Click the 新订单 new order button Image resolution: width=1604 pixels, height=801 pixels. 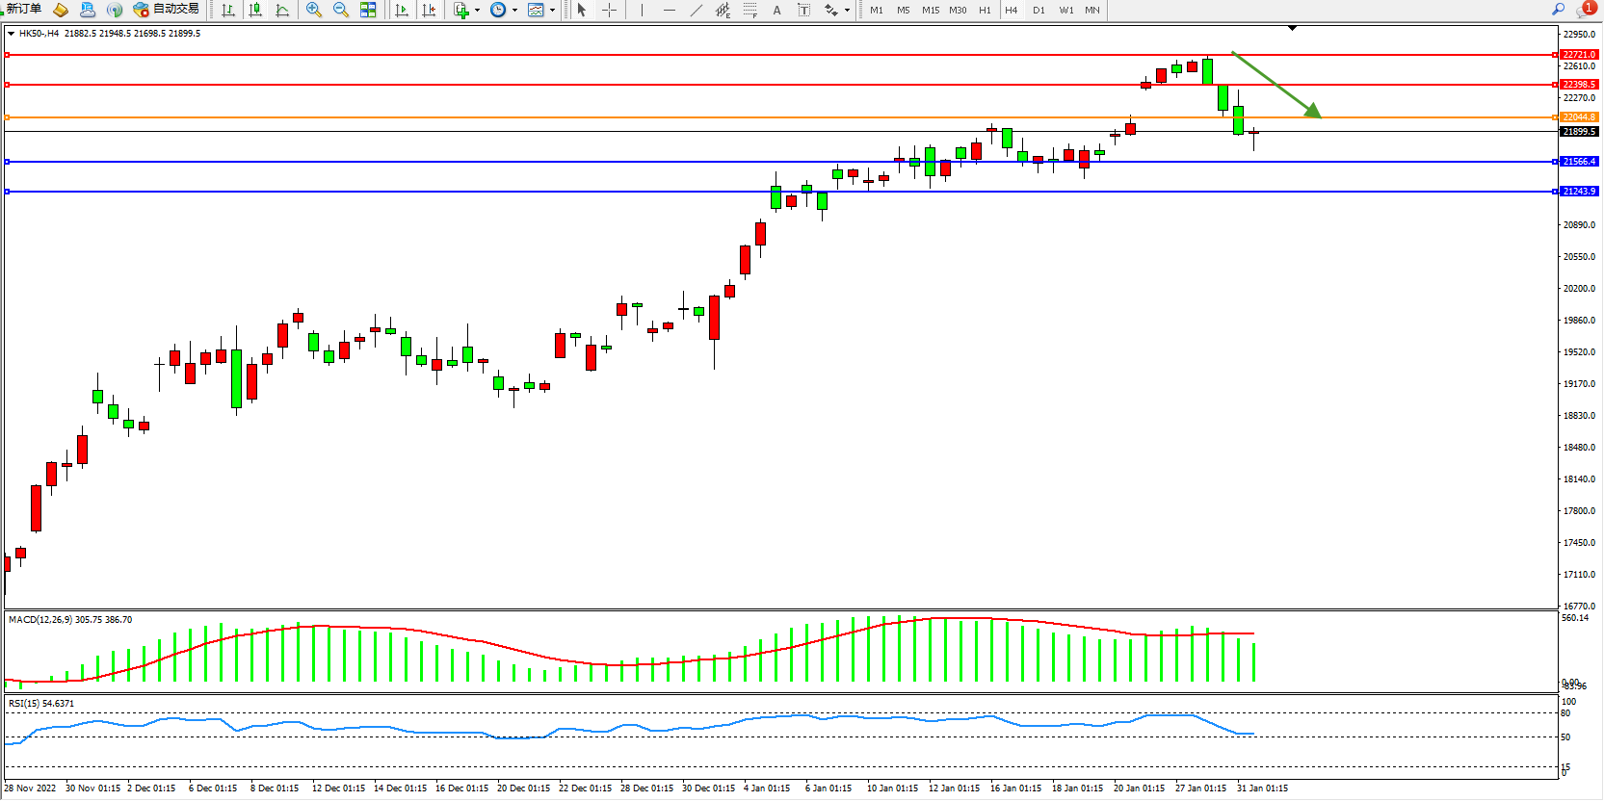point(23,9)
